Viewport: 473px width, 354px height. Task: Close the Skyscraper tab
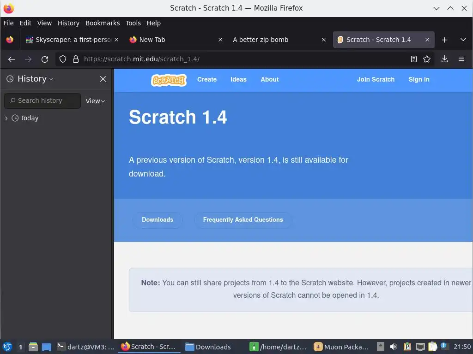116,40
